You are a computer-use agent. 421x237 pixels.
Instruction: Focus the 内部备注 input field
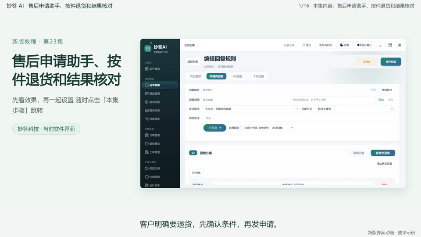pyautogui.click(x=299, y=118)
